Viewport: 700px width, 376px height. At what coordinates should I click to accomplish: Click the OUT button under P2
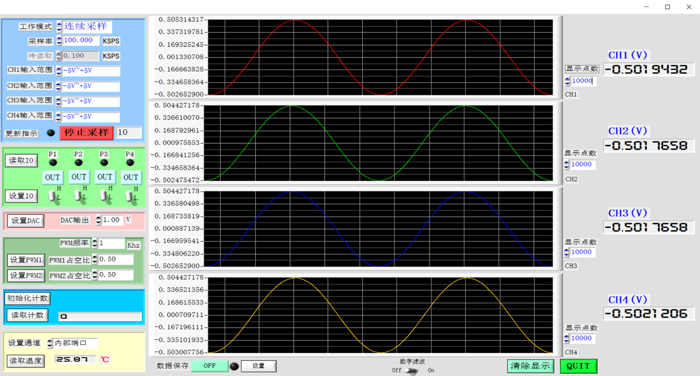tap(78, 177)
